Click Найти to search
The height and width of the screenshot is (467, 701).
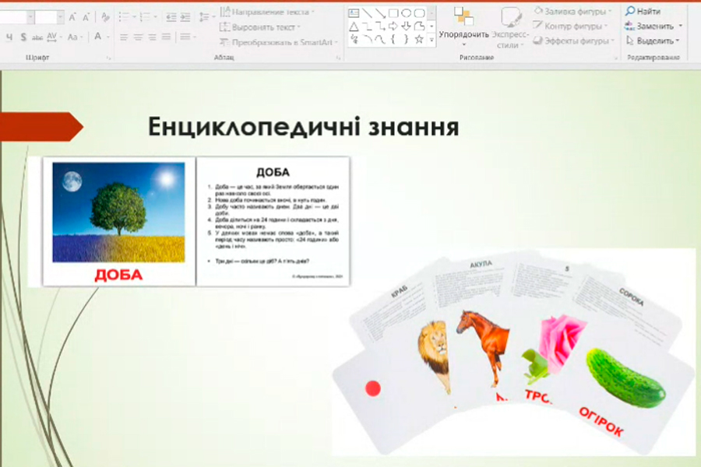643,11
